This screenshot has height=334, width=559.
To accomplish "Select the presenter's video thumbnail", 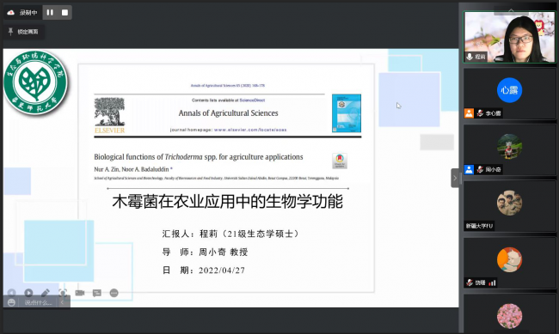I will [x=510, y=38].
